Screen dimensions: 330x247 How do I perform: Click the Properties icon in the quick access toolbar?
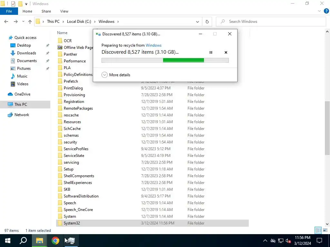point(13,4)
